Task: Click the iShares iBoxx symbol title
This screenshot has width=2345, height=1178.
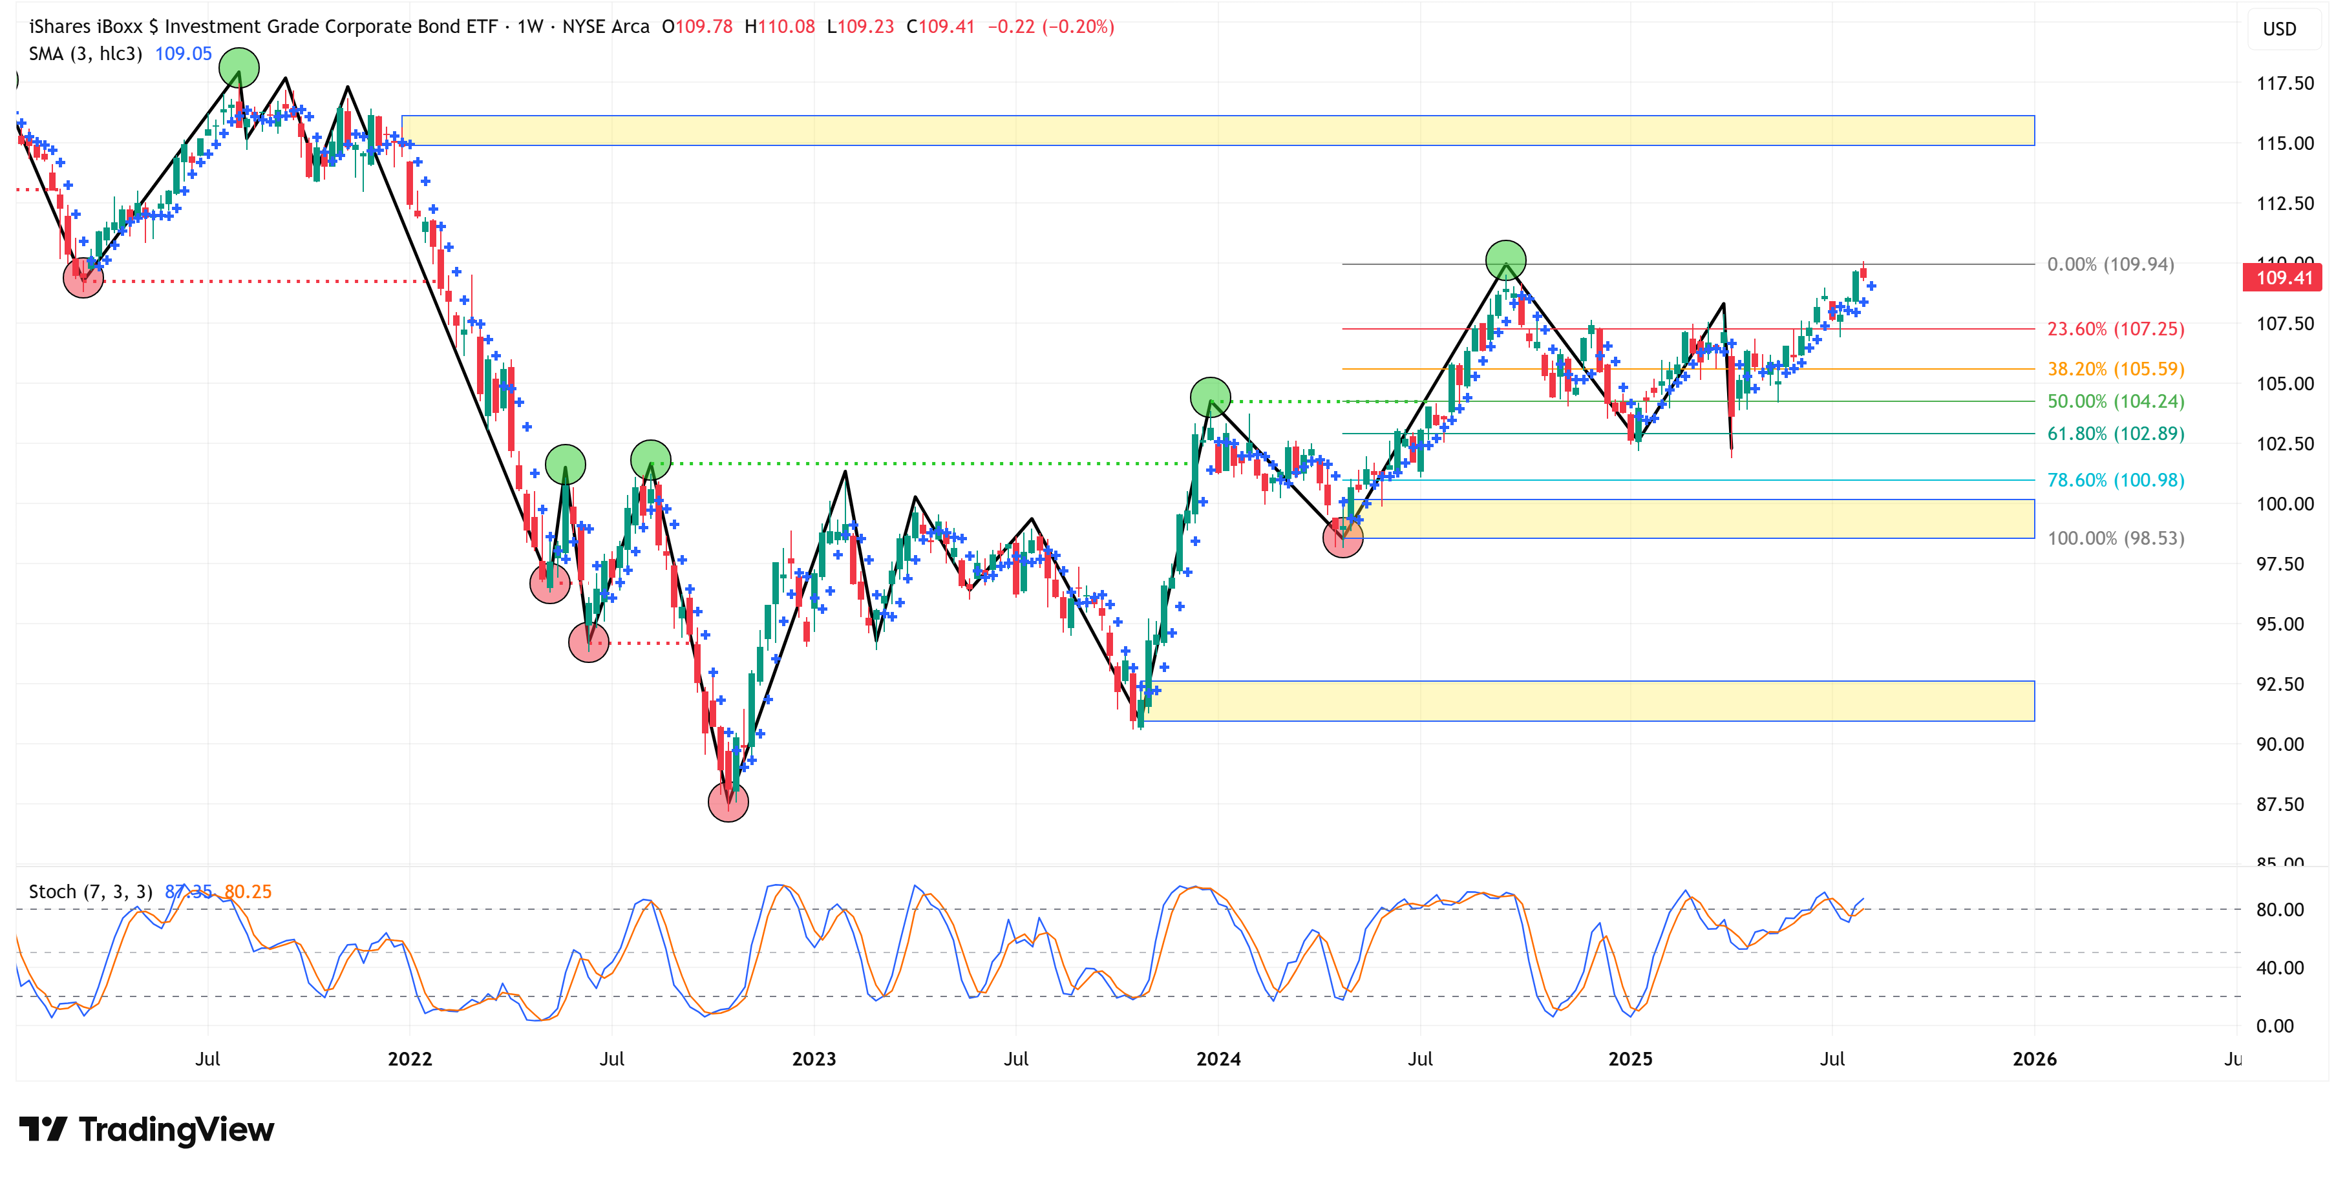Action: click(x=262, y=26)
